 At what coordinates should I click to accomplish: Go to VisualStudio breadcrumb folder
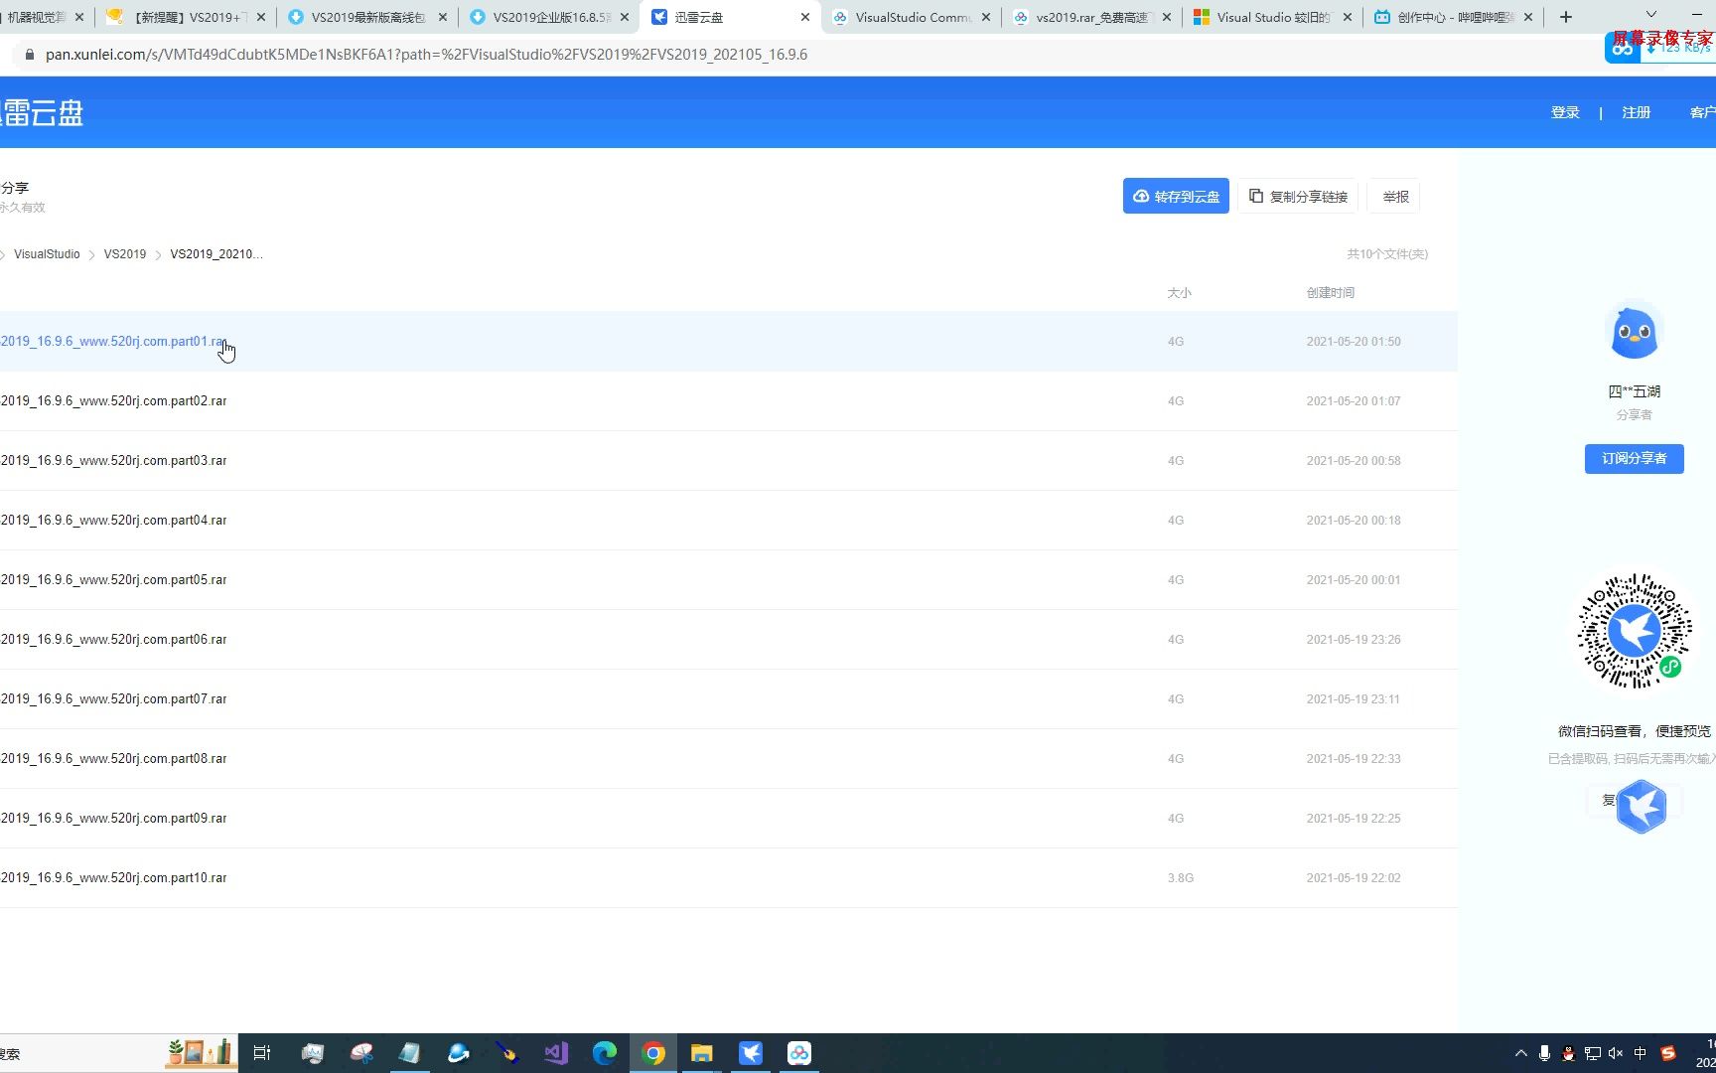point(47,254)
